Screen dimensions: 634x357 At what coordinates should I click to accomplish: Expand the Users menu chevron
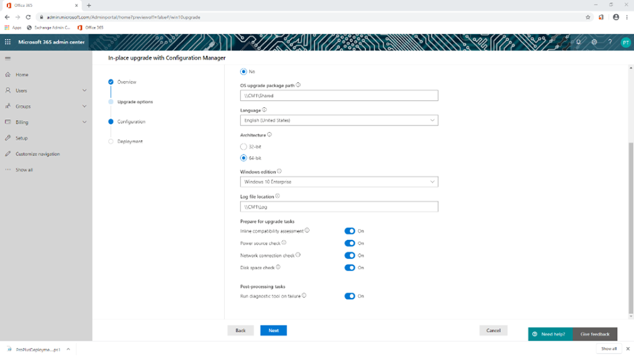(x=84, y=91)
